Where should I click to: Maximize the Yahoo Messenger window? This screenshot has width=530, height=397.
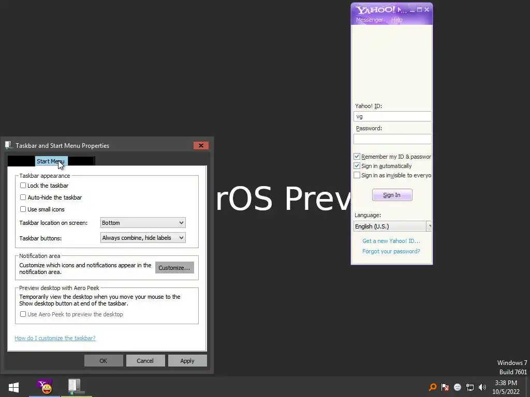coord(419,10)
